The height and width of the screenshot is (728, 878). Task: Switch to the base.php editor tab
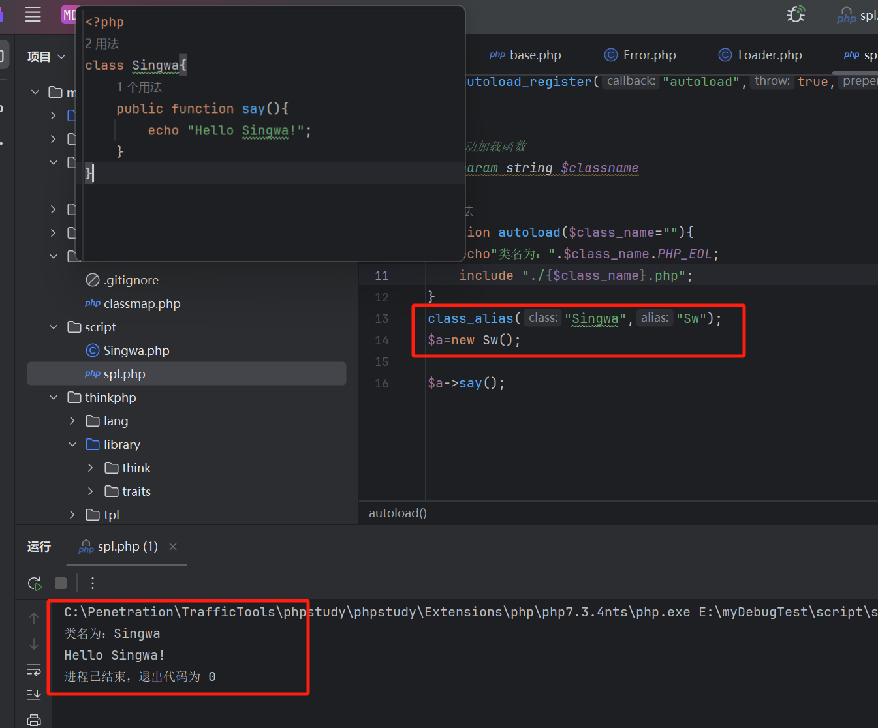(525, 55)
